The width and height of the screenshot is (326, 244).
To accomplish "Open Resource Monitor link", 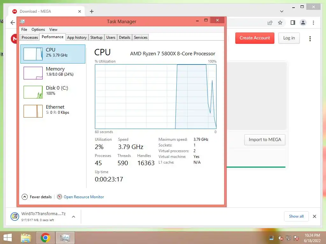I will pos(84,197).
